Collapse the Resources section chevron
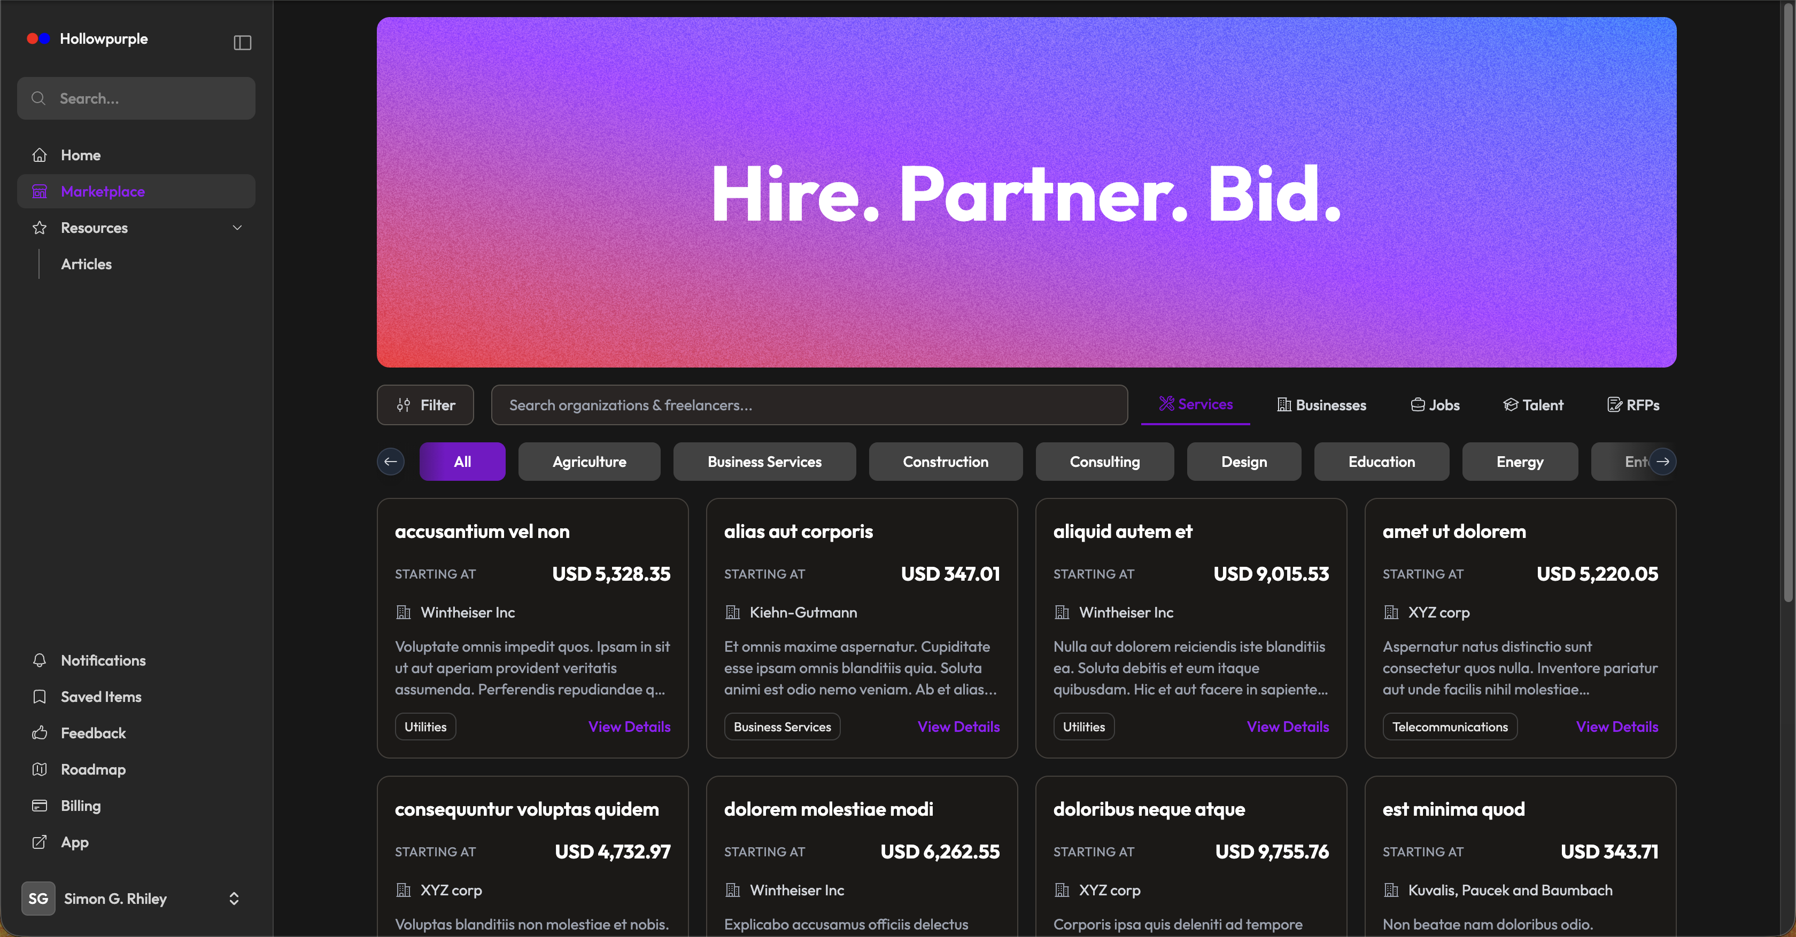 237,228
